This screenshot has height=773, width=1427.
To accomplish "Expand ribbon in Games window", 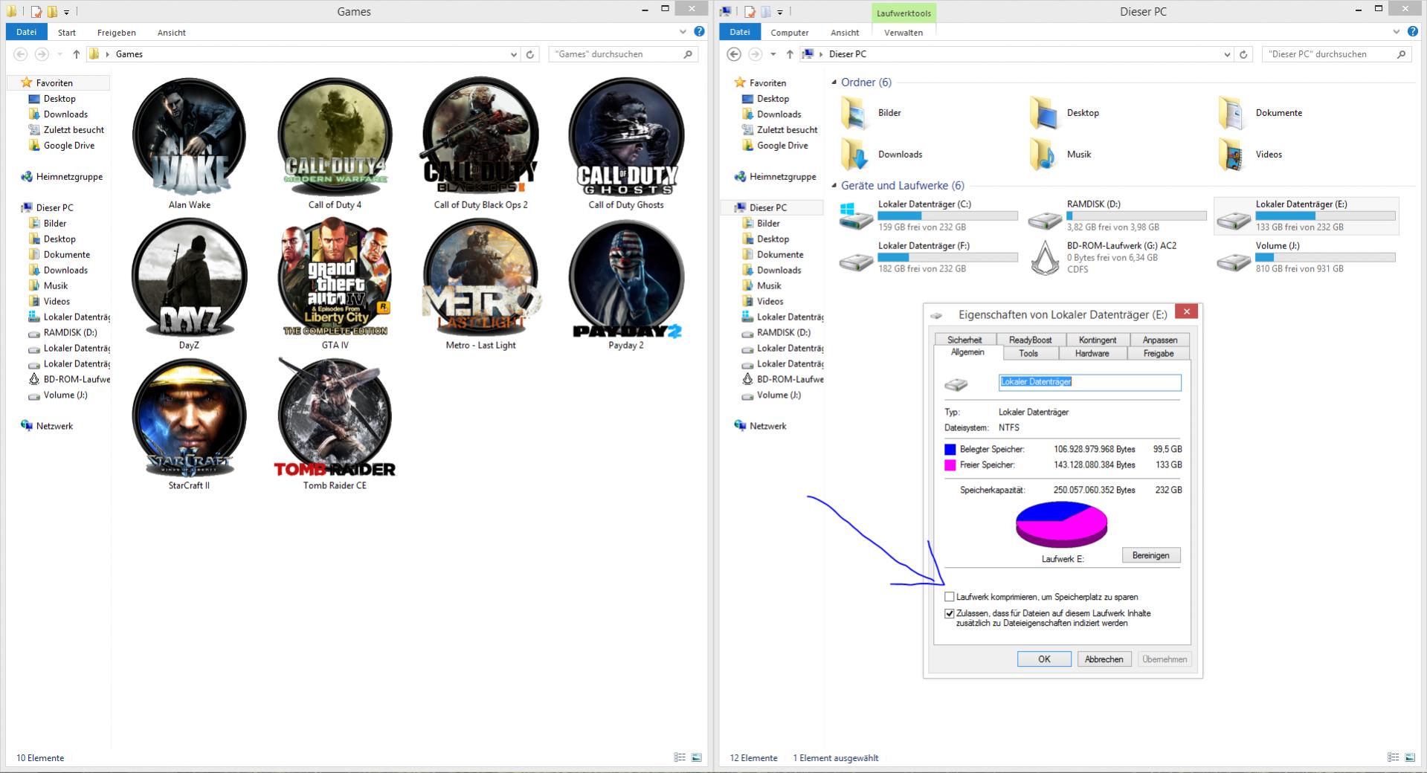I will pos(683,32).
